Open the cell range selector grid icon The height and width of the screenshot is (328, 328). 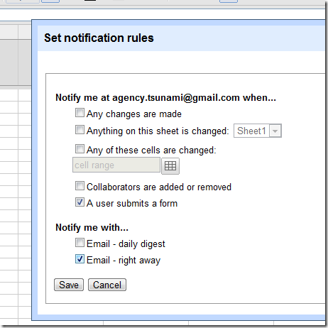(x=170, y=166)
